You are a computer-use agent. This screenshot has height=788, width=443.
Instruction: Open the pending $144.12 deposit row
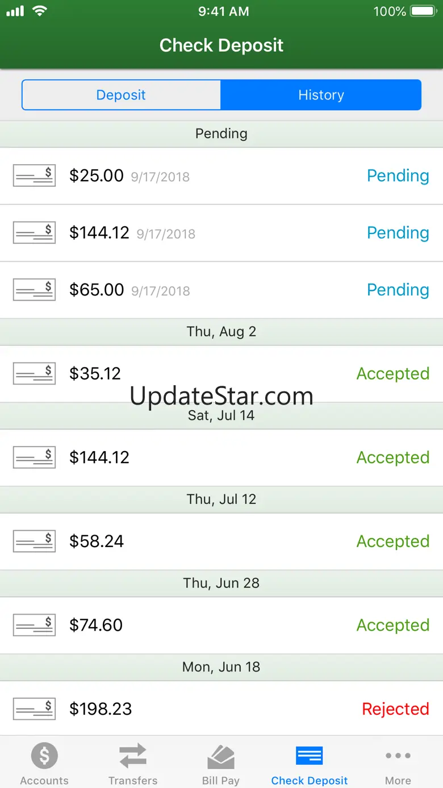pos(221,233)
